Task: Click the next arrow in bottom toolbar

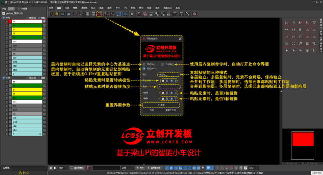Action: point(55,168)
